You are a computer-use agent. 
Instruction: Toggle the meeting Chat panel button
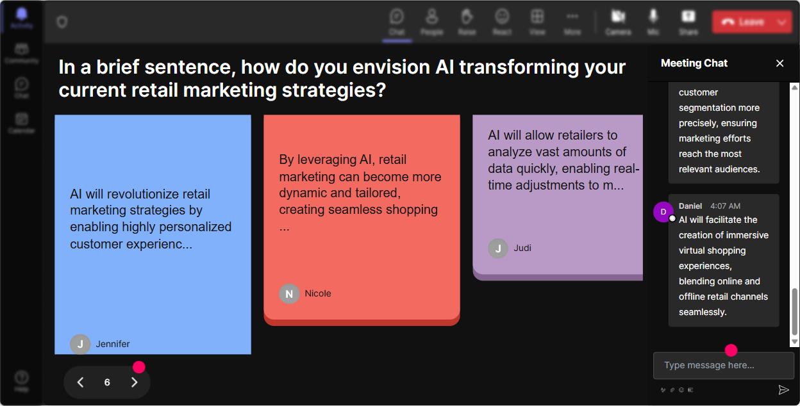(397, 22)
